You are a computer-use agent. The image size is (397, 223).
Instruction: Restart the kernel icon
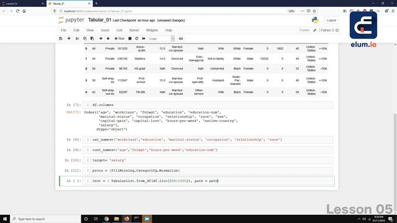(x=136, y=38)
